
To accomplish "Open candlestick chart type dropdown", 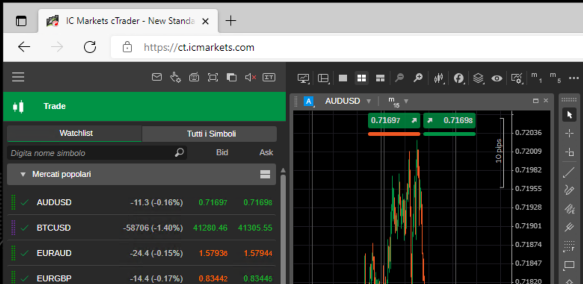I will (x=439, y=78).
